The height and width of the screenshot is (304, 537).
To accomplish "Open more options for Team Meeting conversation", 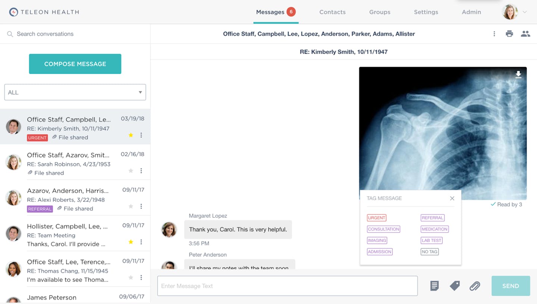I will coord(141,242).
